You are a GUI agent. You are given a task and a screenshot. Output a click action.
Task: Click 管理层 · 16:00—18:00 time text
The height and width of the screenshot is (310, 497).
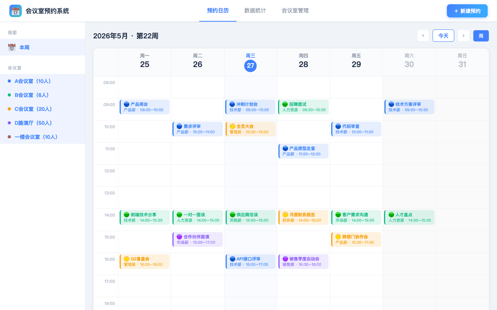143,265
